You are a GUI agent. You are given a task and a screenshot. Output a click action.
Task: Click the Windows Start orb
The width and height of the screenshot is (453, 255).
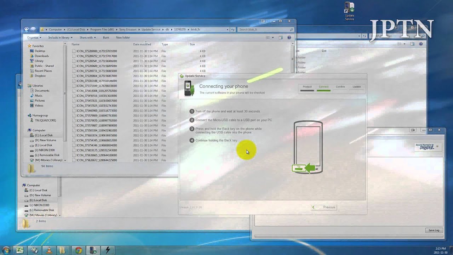coord(6,250)
